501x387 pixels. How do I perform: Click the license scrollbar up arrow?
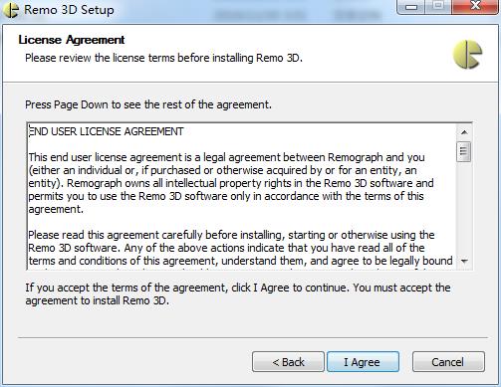[464, 132]
